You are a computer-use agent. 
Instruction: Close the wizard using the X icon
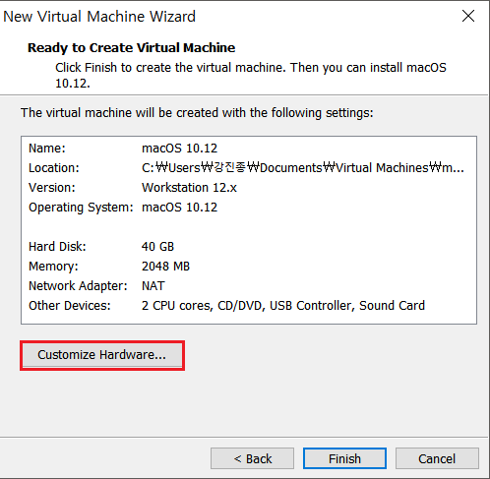[468, 16]
